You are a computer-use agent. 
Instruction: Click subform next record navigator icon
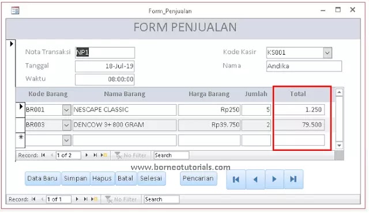coord(86,155)
